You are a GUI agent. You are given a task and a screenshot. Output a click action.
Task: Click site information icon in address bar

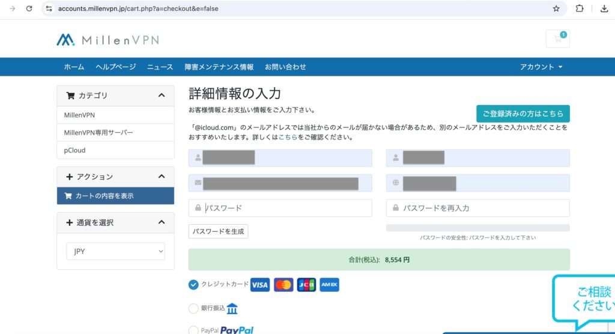(49, 8)
